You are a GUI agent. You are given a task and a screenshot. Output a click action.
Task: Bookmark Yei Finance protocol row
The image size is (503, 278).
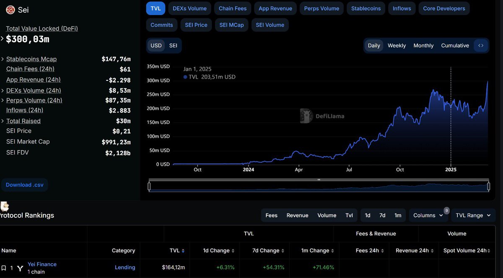4,268
